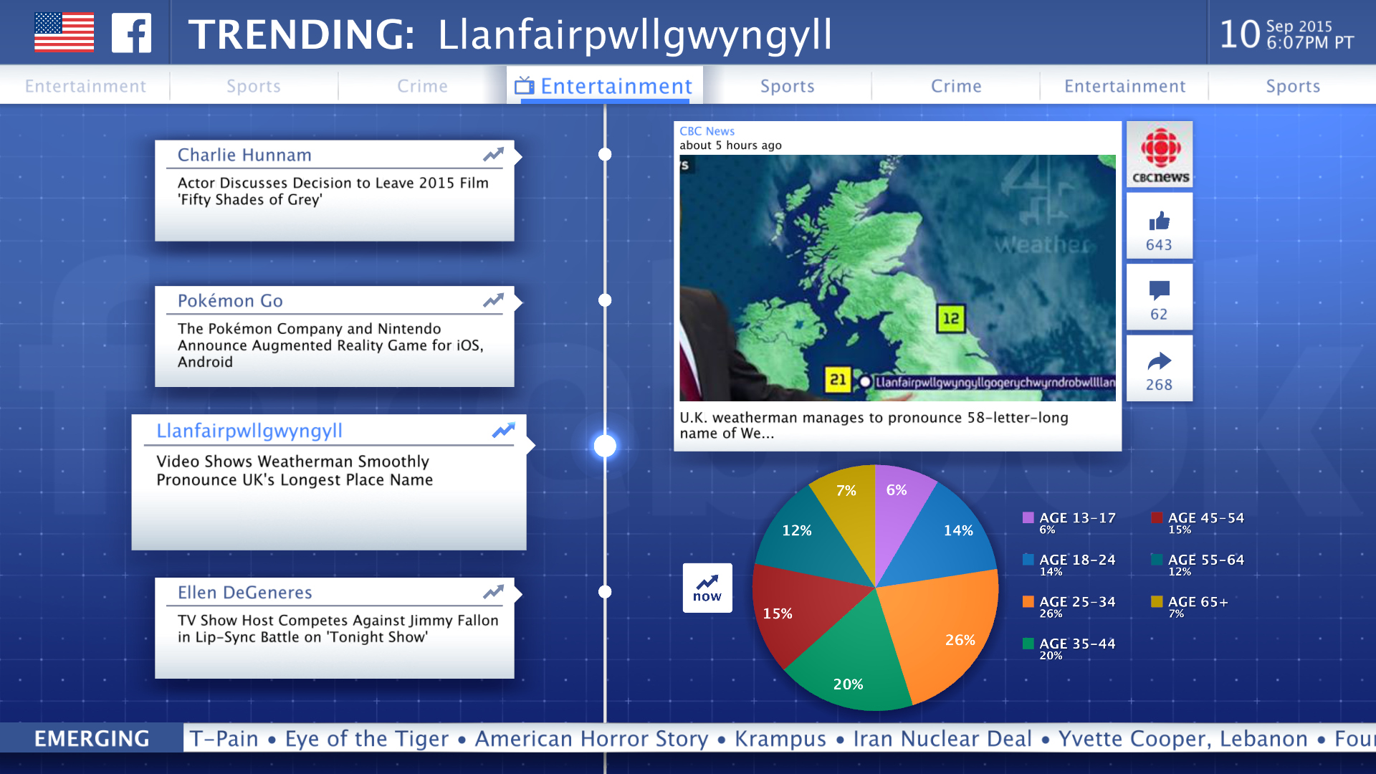Image resolution: width=1376 pixels, height=774 pixels.
Task: Click timeline dot for Ellen DeGeneres
Action: click(605, 592)
